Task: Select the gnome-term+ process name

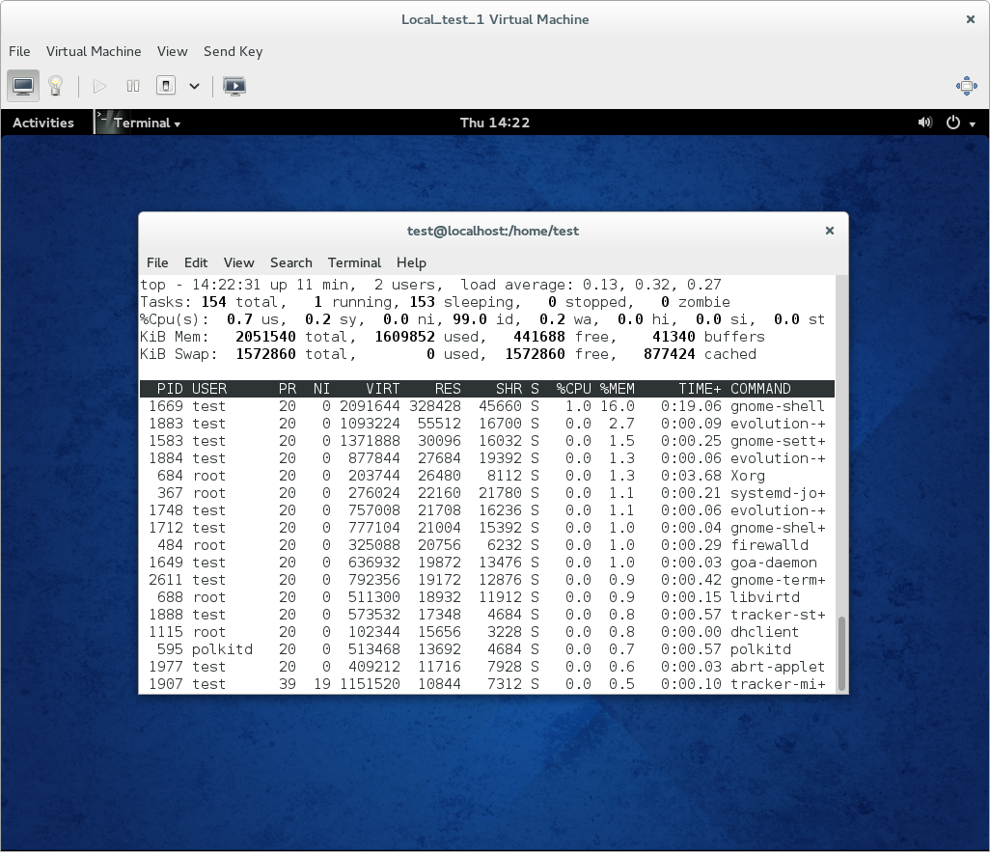Action: 778,580
